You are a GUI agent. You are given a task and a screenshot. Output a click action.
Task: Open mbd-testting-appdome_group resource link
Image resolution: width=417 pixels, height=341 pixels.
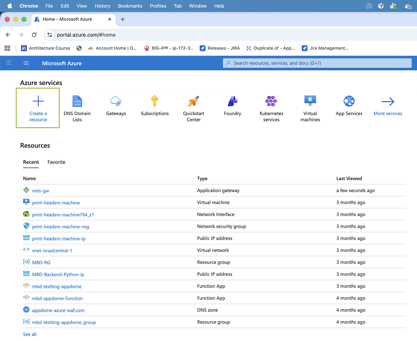(x=64, y=322)
